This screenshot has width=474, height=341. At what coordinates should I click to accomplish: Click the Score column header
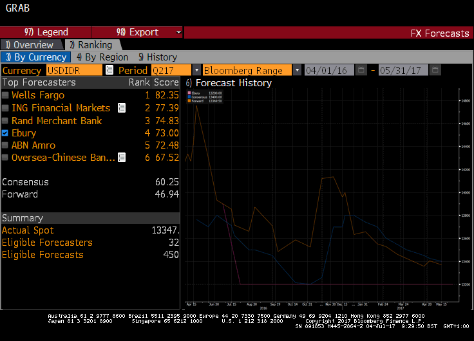pos(166,82)
